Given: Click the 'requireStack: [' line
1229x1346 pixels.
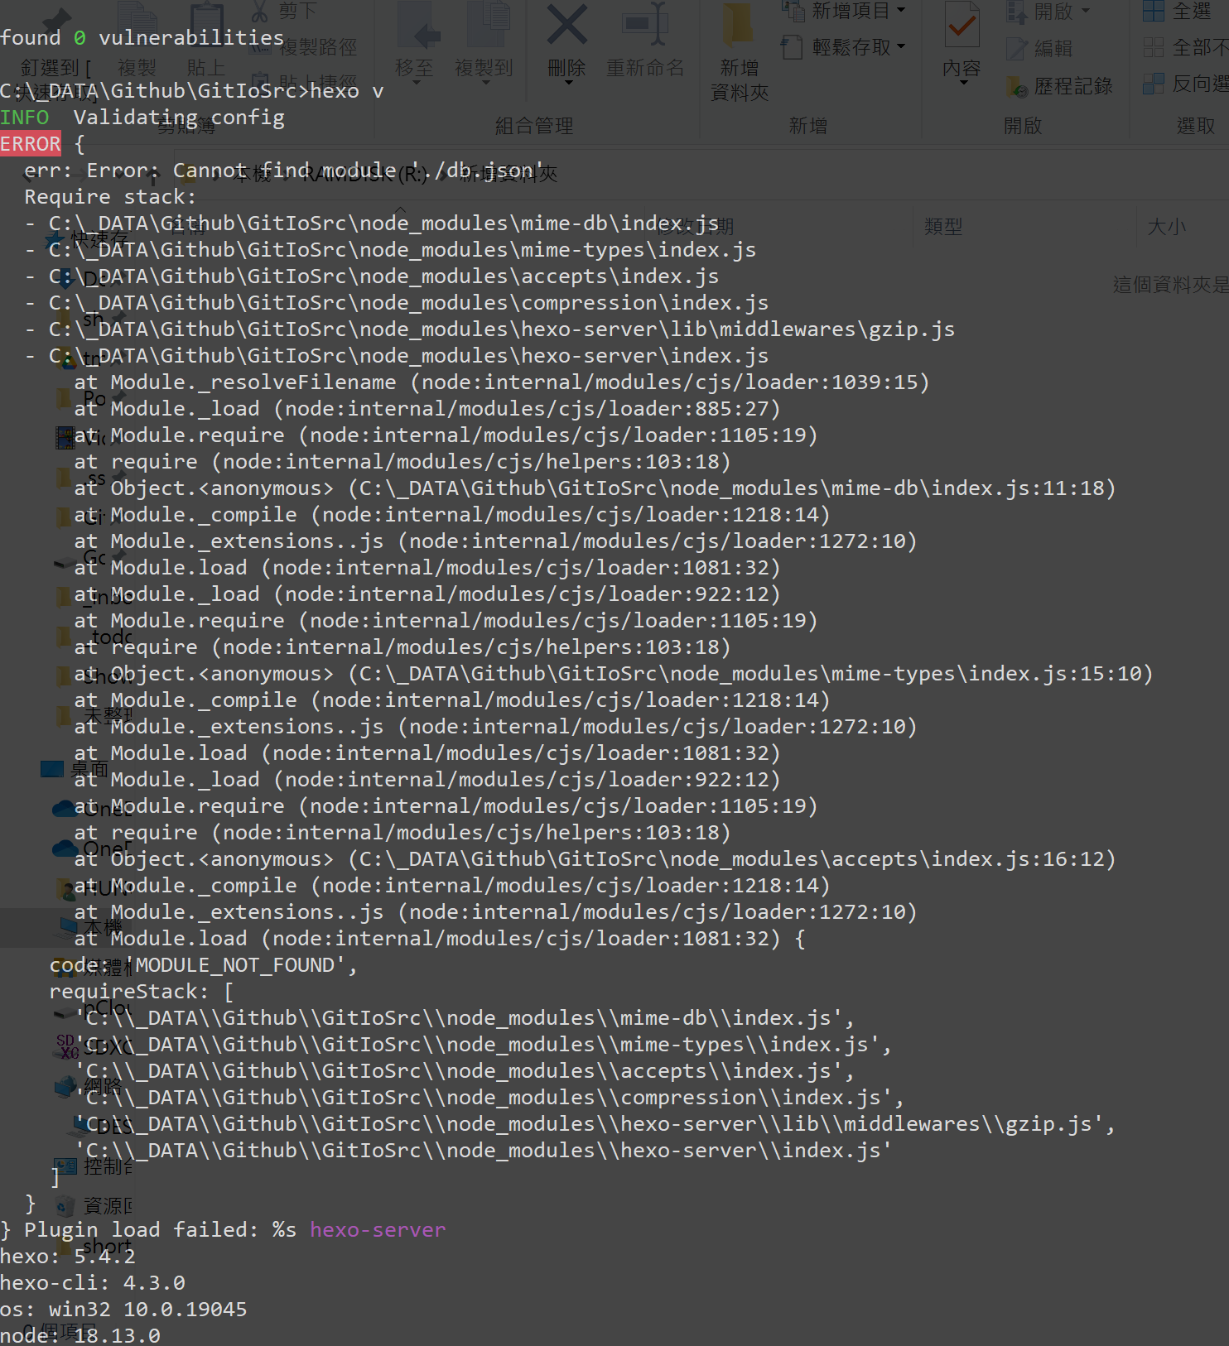Looking at the screenshot, I should (142, 992).
